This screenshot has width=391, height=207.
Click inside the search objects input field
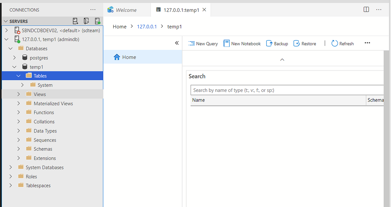click(x=287, y=90)
